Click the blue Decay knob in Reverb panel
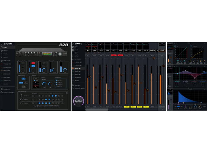 click(x=195, y=106)
